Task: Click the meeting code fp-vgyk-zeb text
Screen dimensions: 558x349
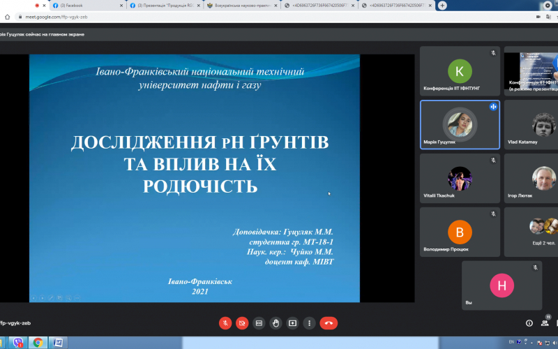Action: point(15,323)
